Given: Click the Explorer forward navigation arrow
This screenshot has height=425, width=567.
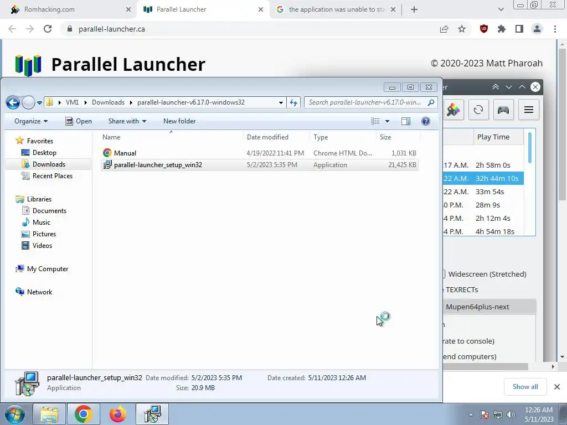Looking at the screenshot, I should (29, 102).
